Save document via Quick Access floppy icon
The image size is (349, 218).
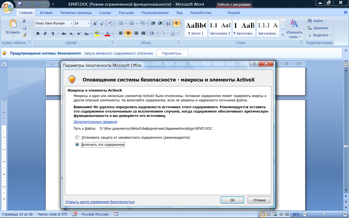coord(20,4)
